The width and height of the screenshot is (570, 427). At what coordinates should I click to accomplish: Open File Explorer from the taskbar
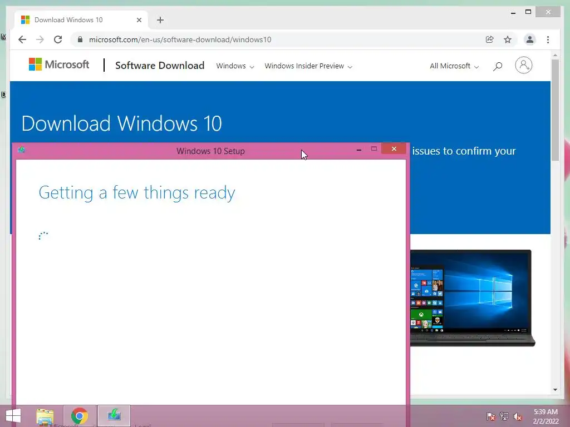45,416
